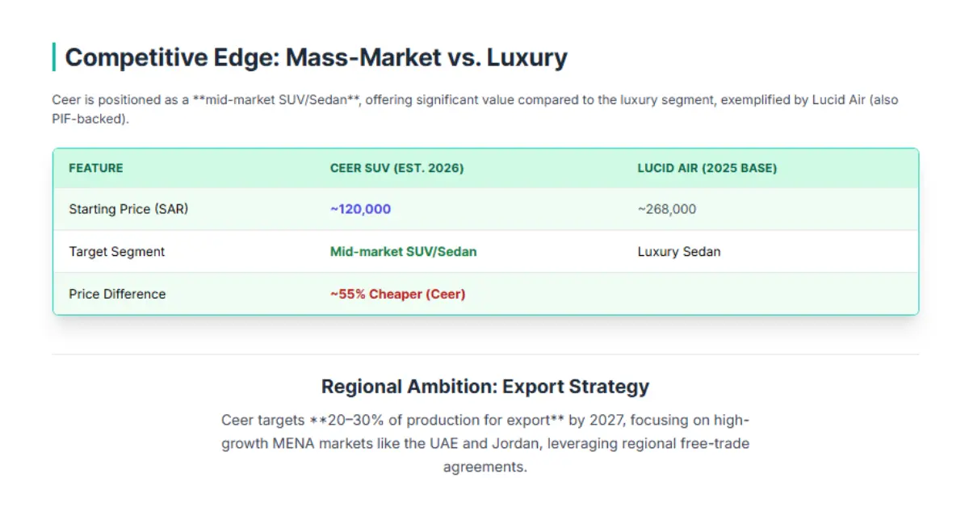969x507 pixels.
Task: Click the CEER SUV (EST. 2026) column header
Action: coord(396,168)
